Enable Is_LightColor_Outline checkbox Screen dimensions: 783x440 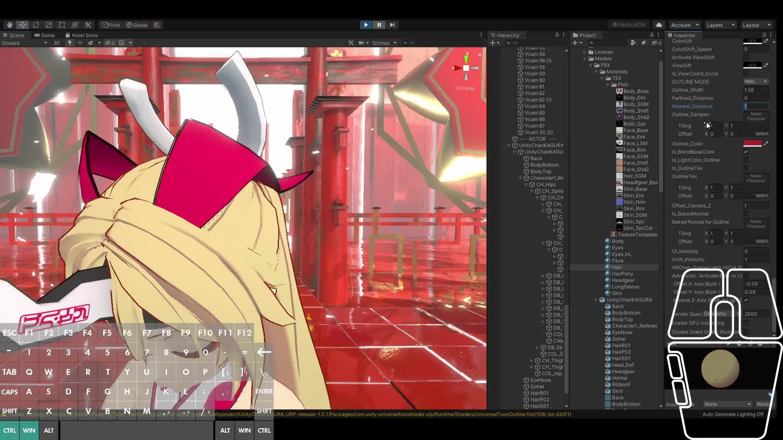tap(746, 160)
